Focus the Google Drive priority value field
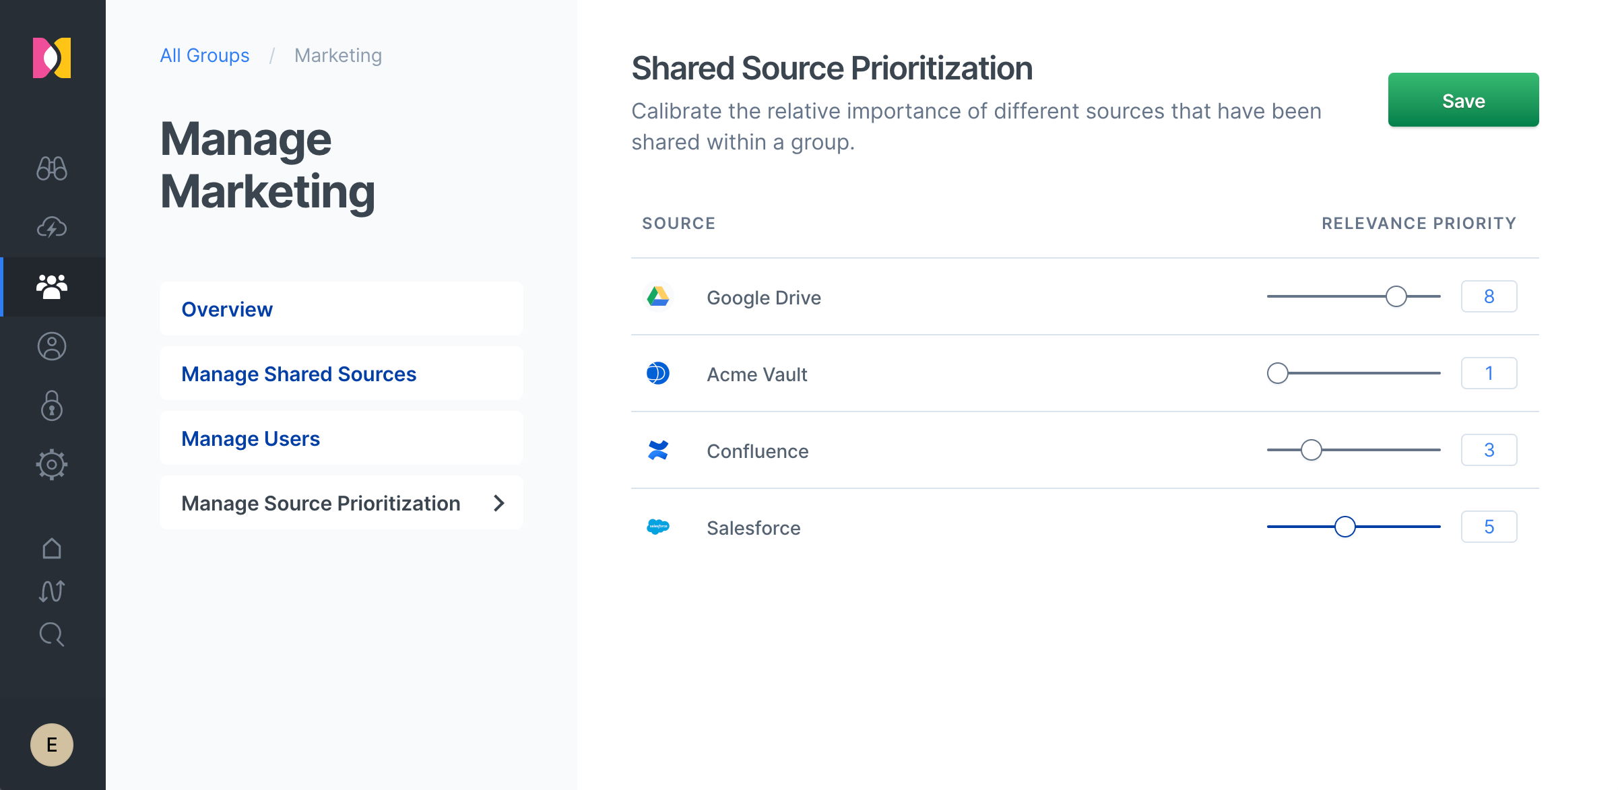The width and height of the screenshot is (1618, 790). point(1489,296)
